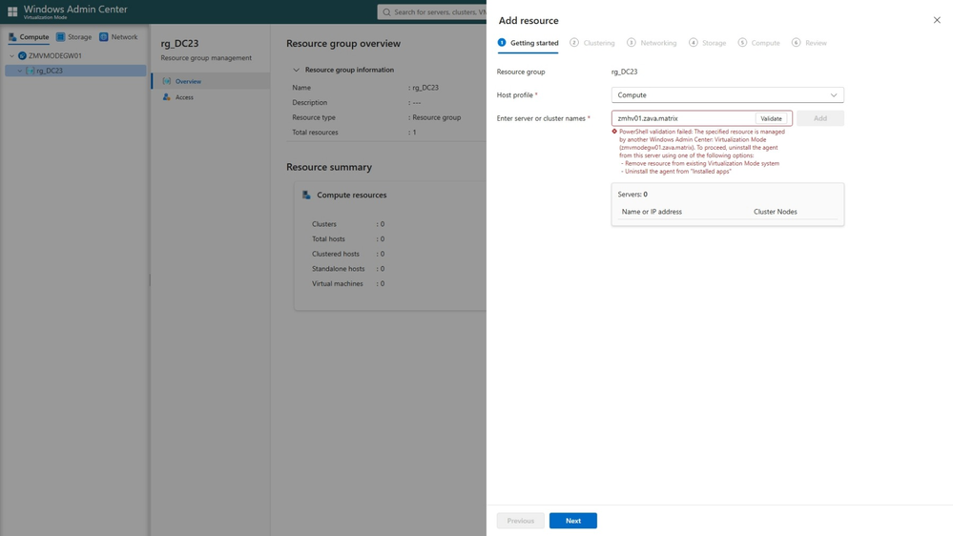Expand the rg_DC23 tree chevron
The image size is (953, 536).
click(x=20, y=72)
